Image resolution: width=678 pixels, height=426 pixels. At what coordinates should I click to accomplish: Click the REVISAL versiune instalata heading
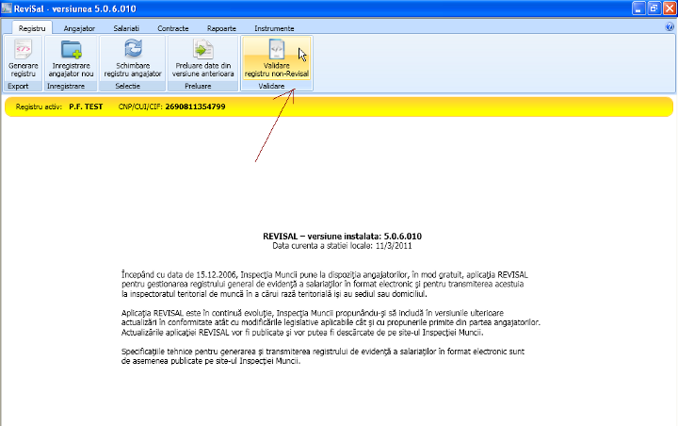(342, 237)
